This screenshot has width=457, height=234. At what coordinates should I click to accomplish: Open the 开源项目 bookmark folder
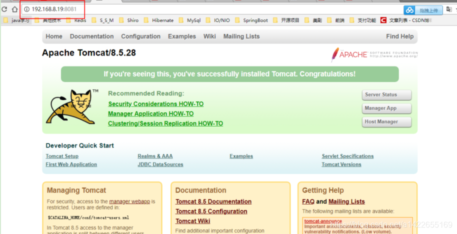pos(286,20)
